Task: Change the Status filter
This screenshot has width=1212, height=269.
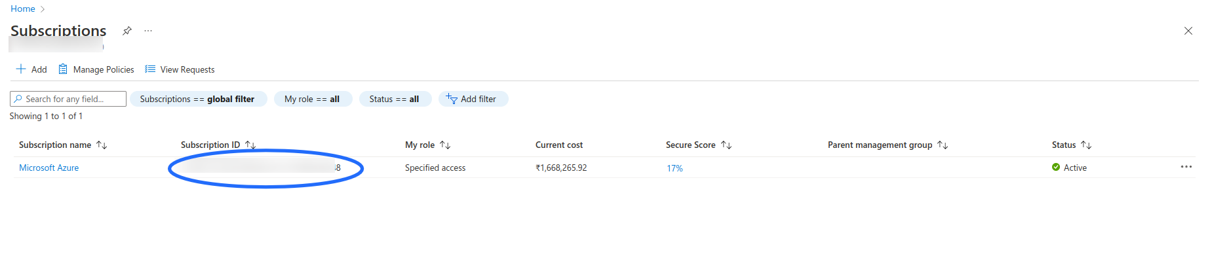Action: tap(394, 99)
